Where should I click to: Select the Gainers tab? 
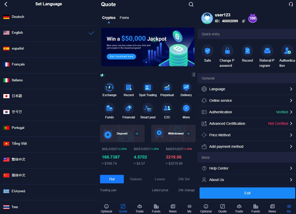136,179
